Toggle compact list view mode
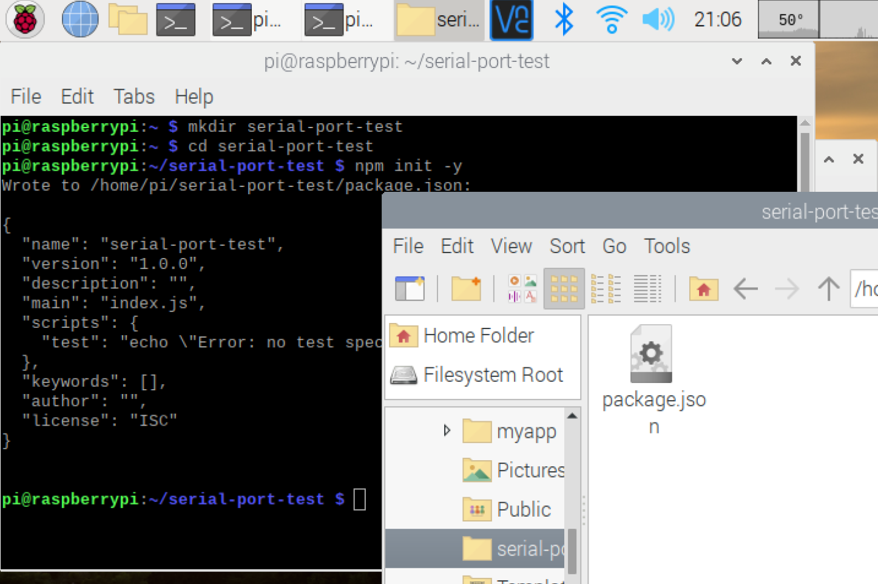This screenshot has height=584, width=878. coord(606,288)
